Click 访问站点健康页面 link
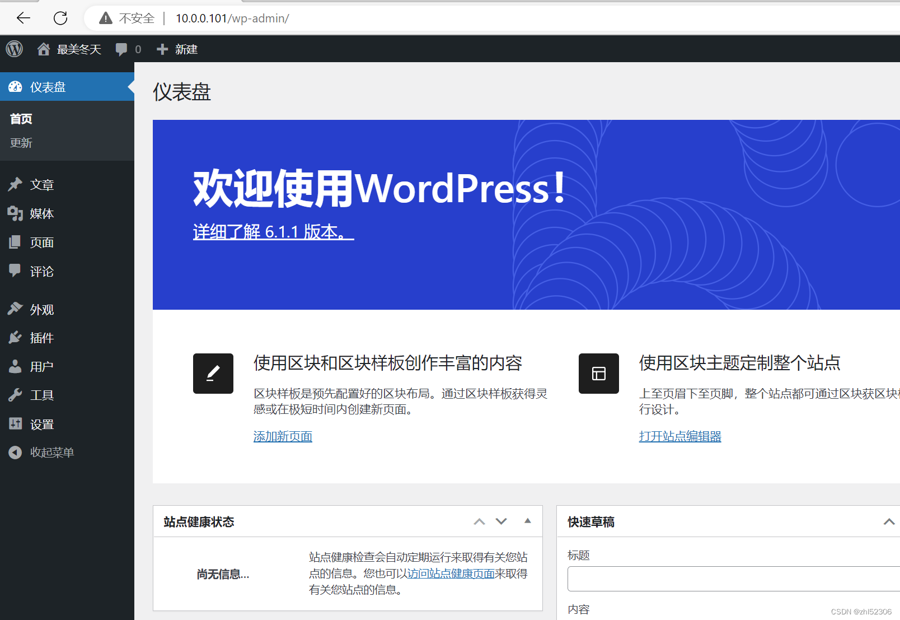900x620 pixels. 451,574
